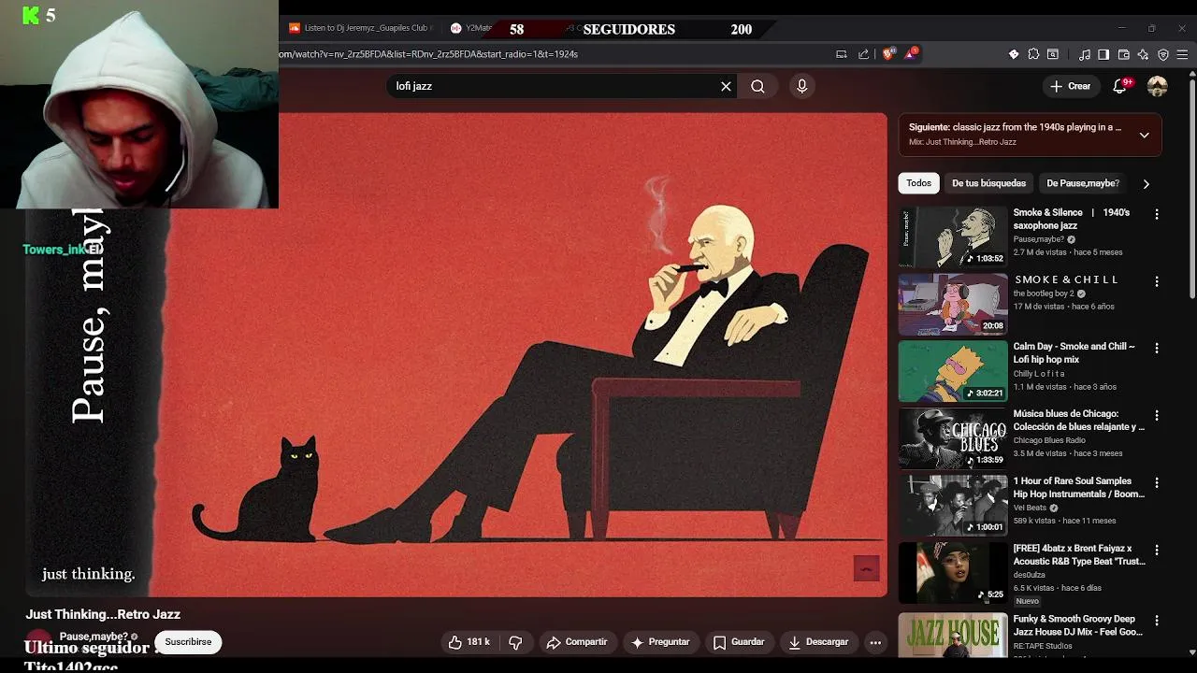Toggle the browser sidebar panel icon
This screenshot has width=1197, height=673.
pyautogui.click(x=1103, y=54)
